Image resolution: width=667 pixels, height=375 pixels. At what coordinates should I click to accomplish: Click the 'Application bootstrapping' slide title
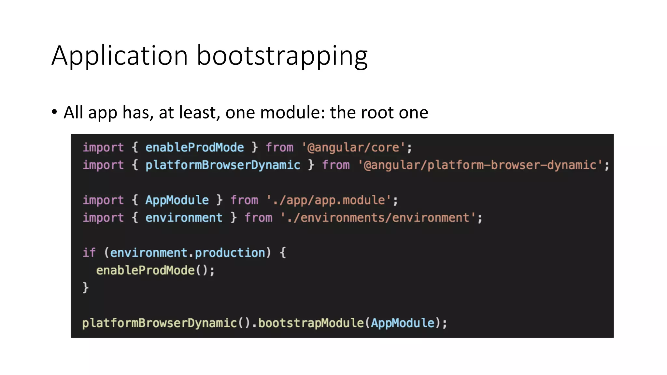(x=209, y=56)
